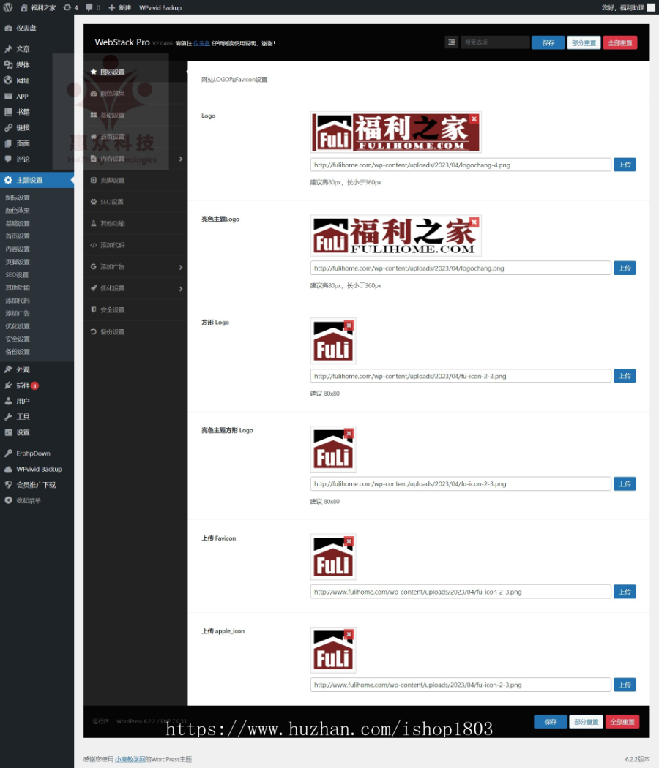Open WPvivid Backup from the top admin bar

(x=160, y=7)
